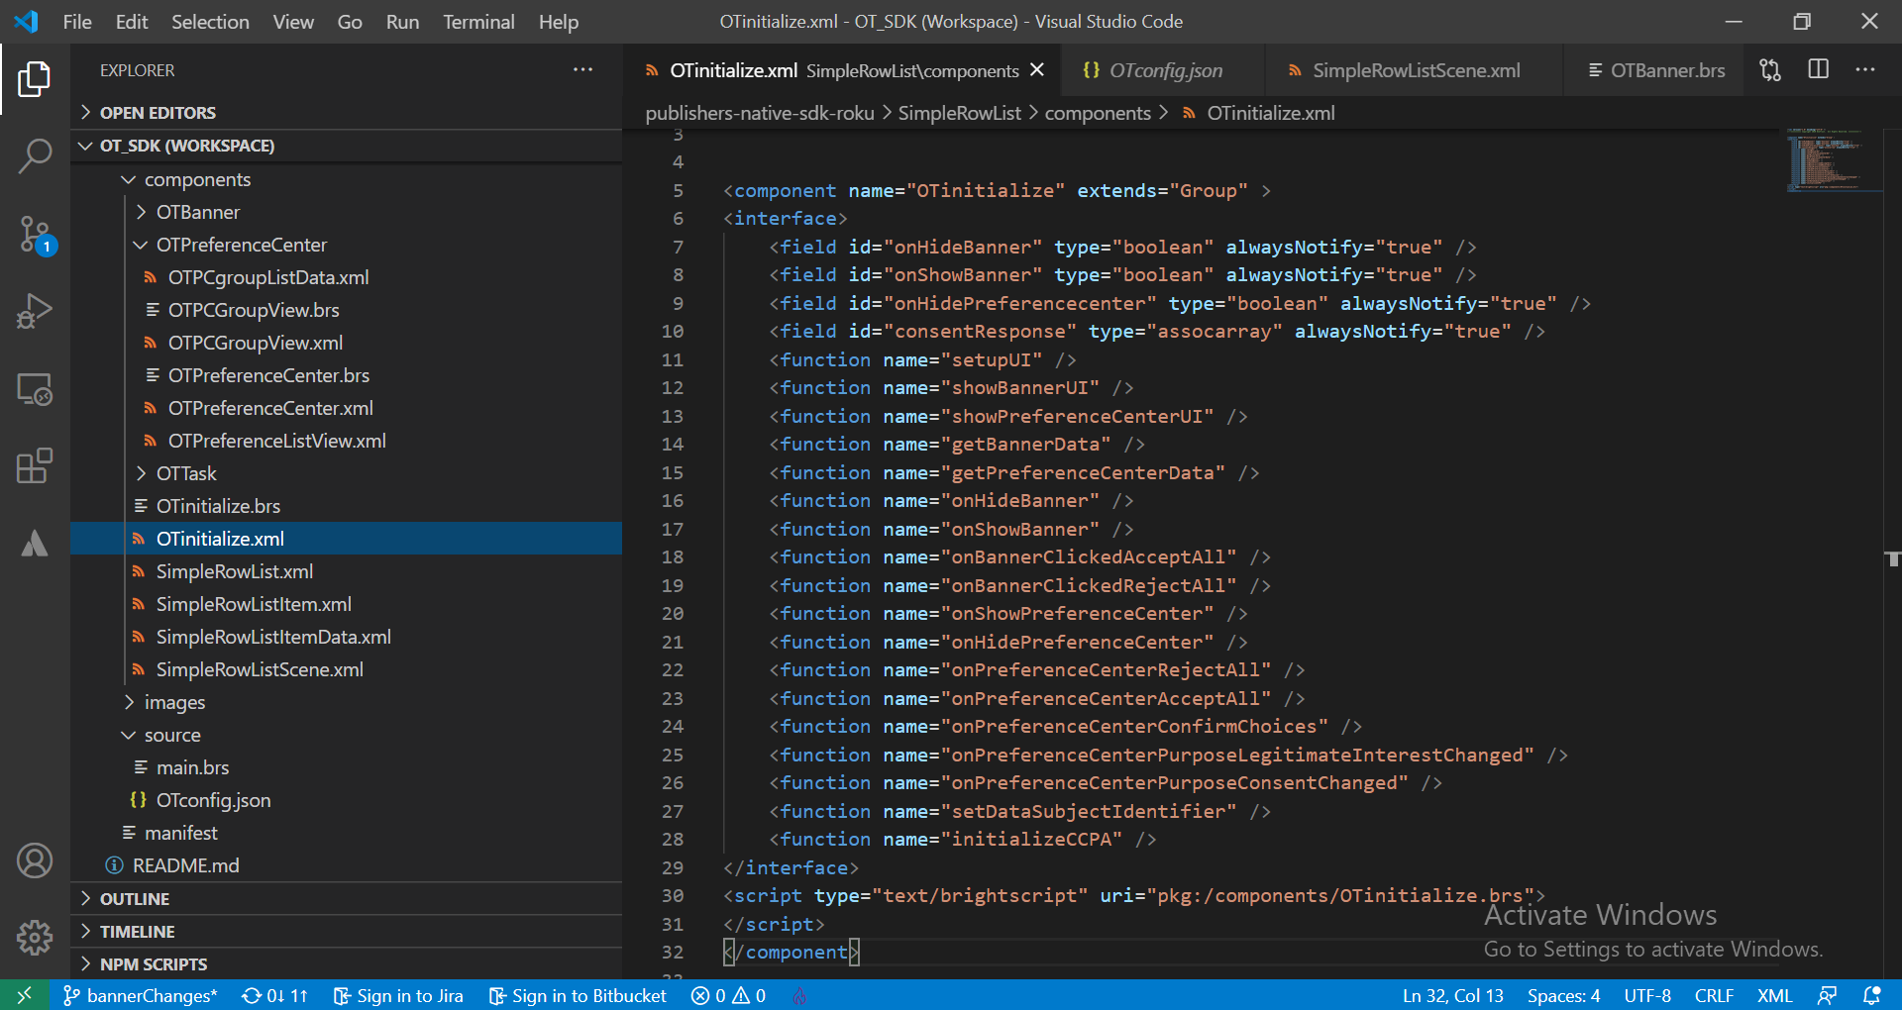The width and height of the screenshot is (1902, 1010).
Task: Open Manage gear icon
Action: tap(35, 936)
